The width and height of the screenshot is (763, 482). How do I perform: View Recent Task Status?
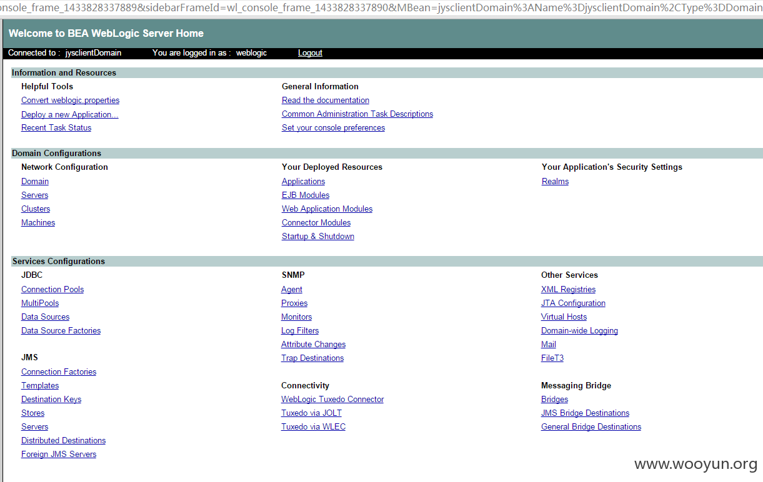(x=56, y=128)
